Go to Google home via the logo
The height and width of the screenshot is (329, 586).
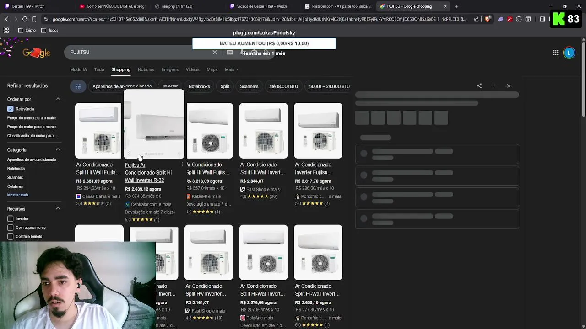click(37, 53)
